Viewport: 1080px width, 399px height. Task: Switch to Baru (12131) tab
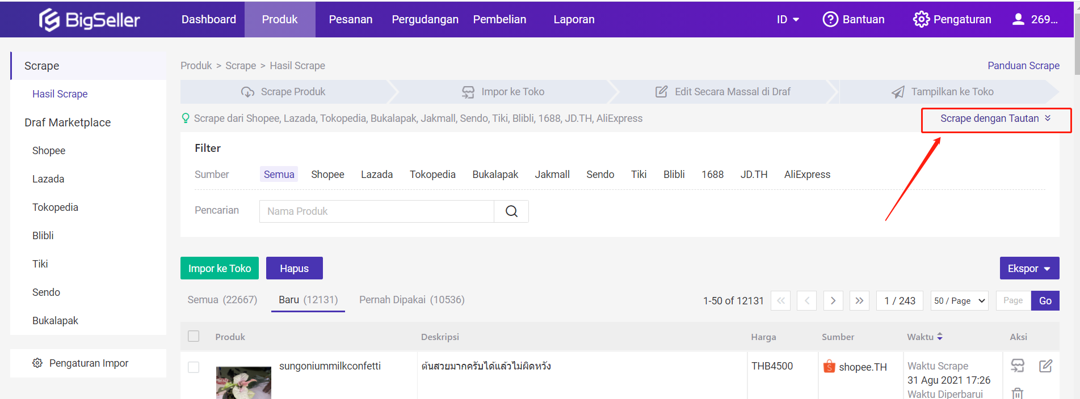tap(308, 300)
